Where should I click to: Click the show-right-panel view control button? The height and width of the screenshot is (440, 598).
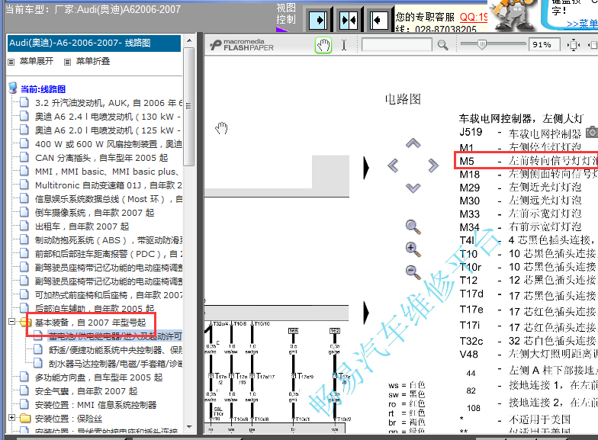(x=317, y=20)
